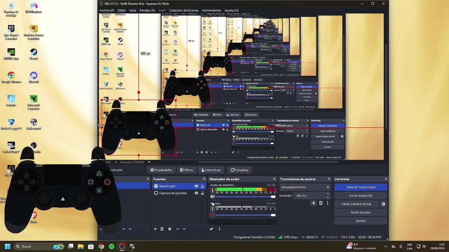Open Propiedades of selected source
Image resolution: width=449 pixels, height=252 pixels.
tap(161, 170)
